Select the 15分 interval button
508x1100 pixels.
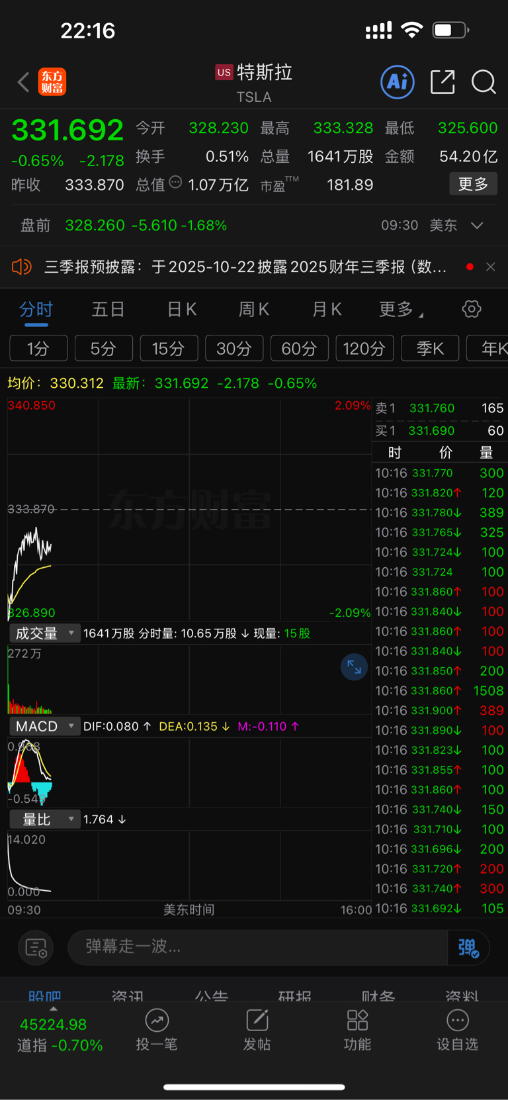tap(169, 348)
